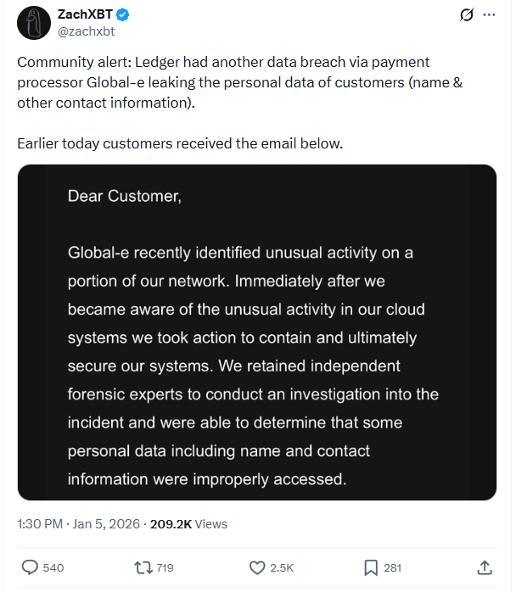Click the "Earlier today customers received" line
This screenshot has width=516, height=592.
pyautogui.click(x=180, y=143)
